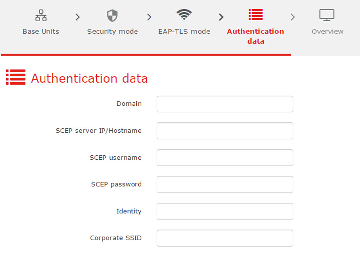Click the red Authentication data list icon

[255, 15]
